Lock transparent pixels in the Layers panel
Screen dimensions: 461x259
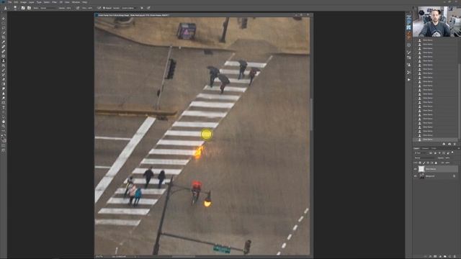point(420,163)
